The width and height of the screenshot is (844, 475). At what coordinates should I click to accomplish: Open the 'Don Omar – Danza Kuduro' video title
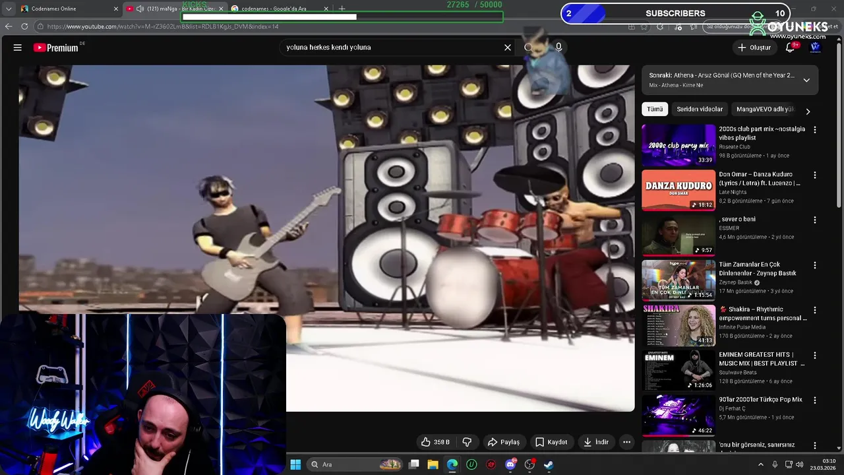point(760,179)
